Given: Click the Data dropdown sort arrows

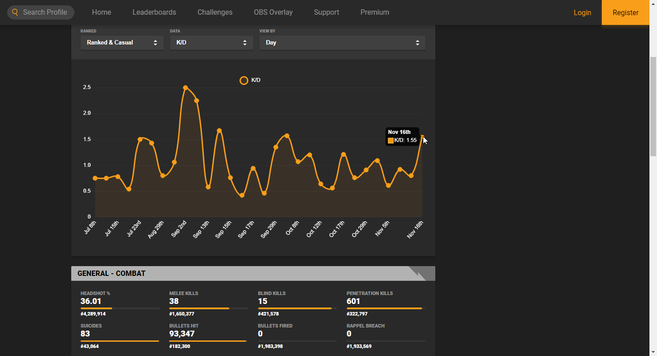Looking at the screenshot, I should click(245, 43).
